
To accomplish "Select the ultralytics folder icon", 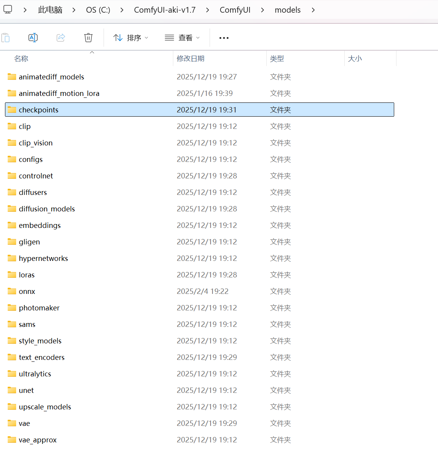I will tap(12, 374).
